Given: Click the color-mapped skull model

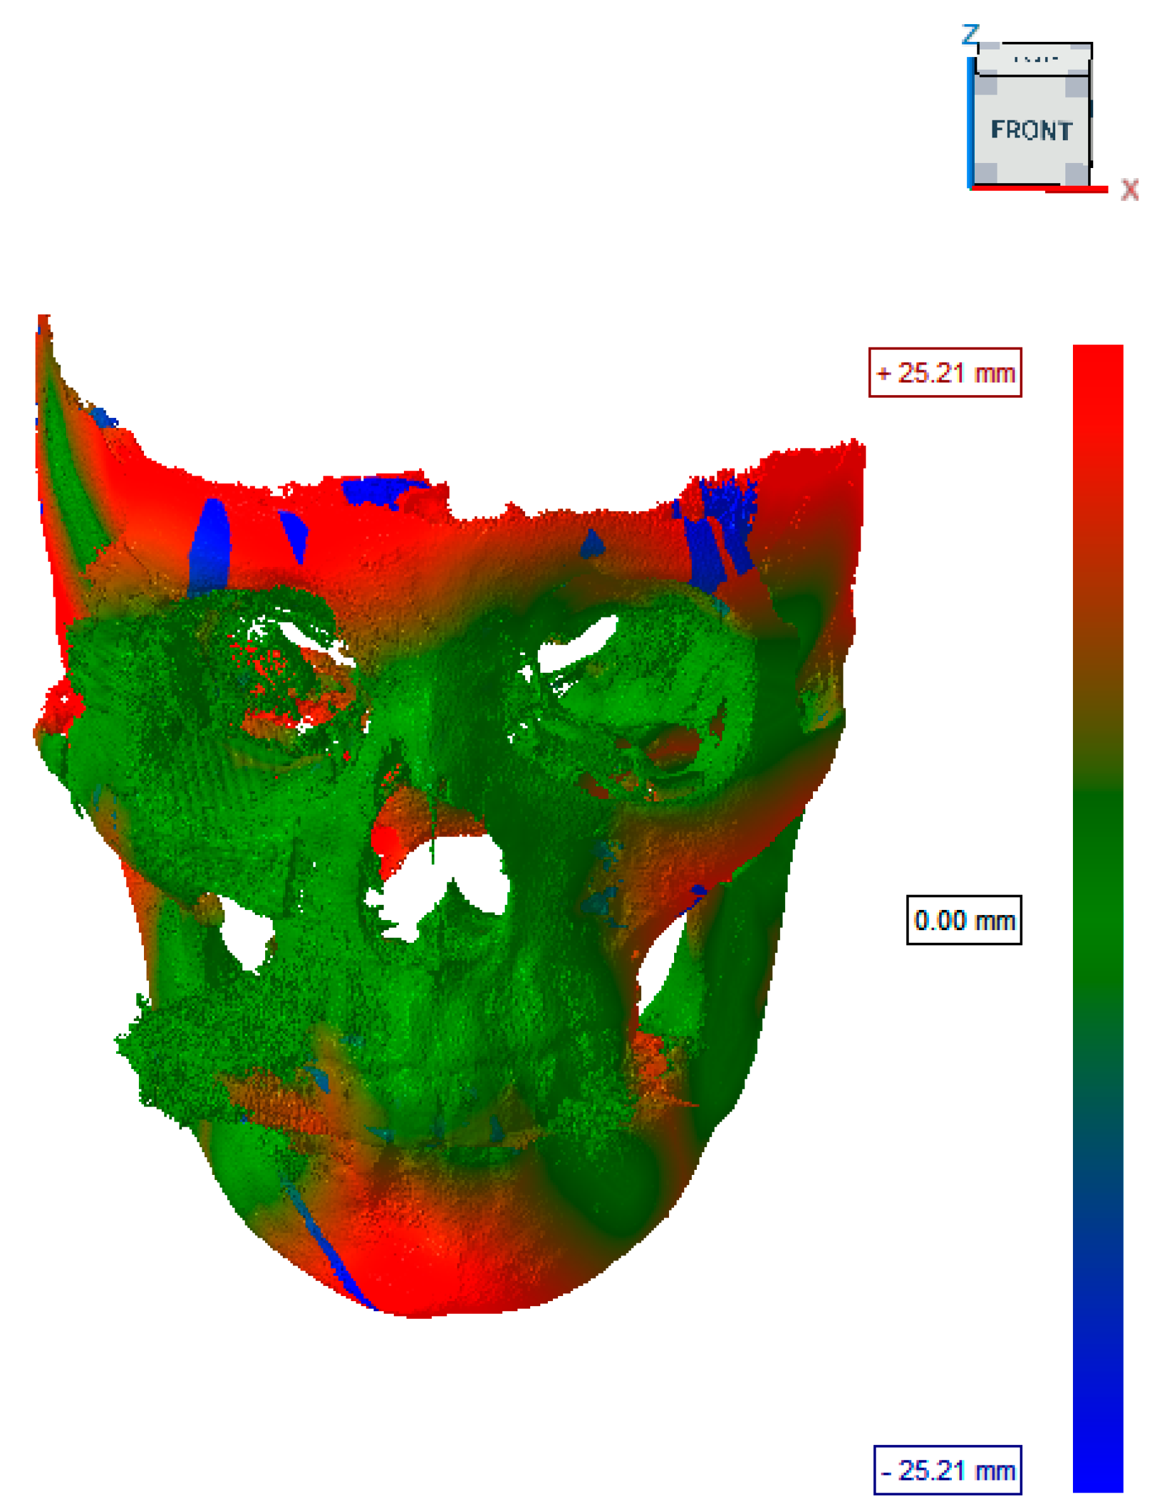Looking at the screenshot, I should coord(450,817).
